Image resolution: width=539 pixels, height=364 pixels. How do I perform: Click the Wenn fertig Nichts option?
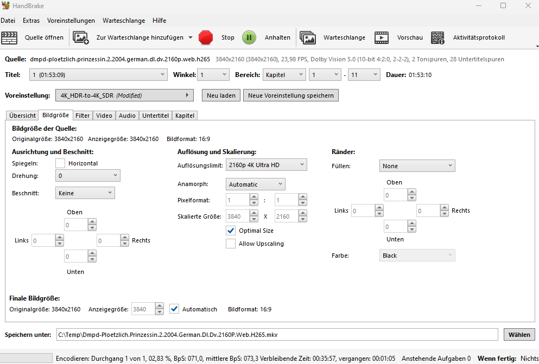tap(529, 359)
